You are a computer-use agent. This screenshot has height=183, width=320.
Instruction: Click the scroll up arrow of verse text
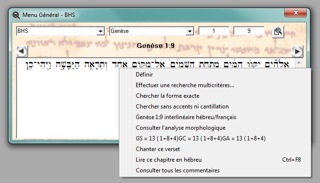(299, 62)
